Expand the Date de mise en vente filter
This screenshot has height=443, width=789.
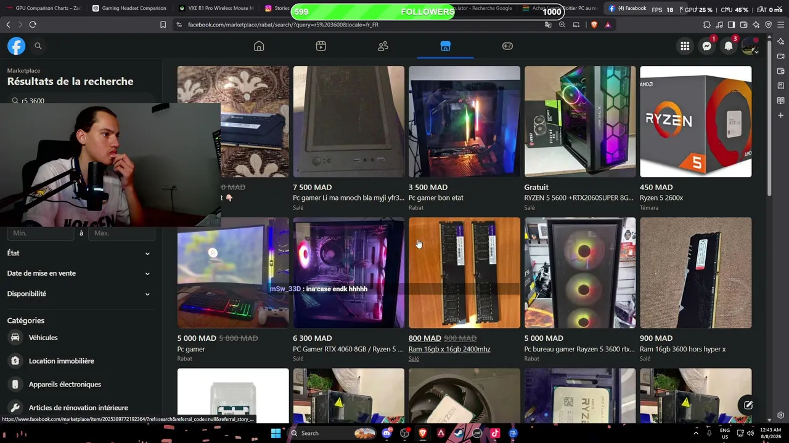pyautogui.click(x=79, y=273)
